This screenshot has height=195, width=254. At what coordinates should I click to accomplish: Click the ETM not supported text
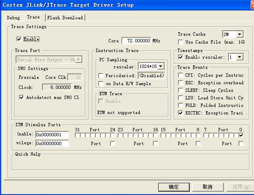[x=119, y=112]
